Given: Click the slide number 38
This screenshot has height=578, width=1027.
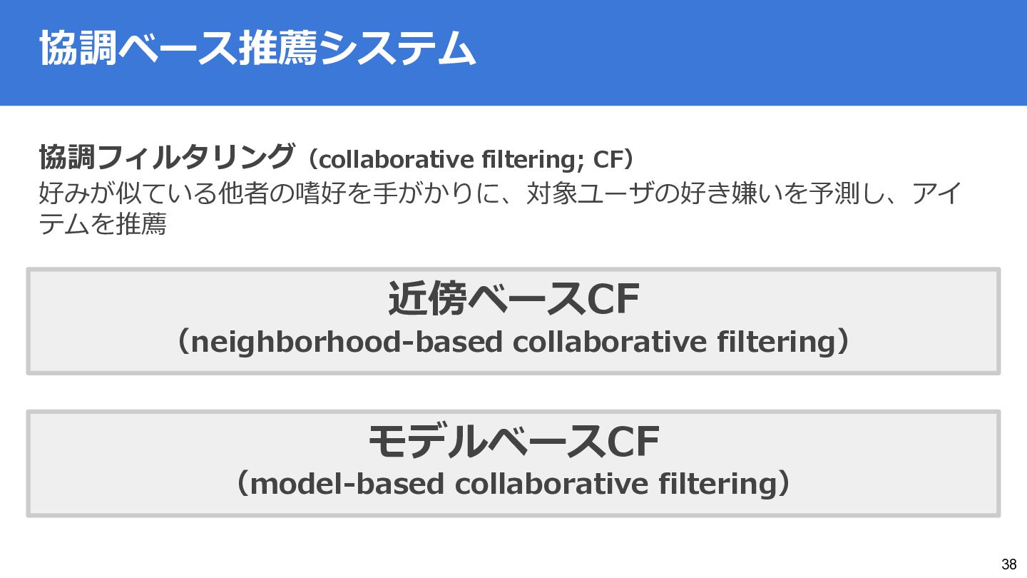Looking at the screenshot, I should 1008,564.
